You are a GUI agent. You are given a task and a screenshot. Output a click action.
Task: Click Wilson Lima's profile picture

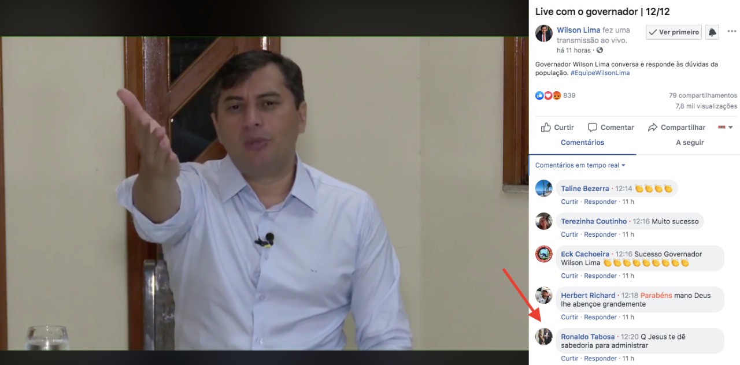543,33
